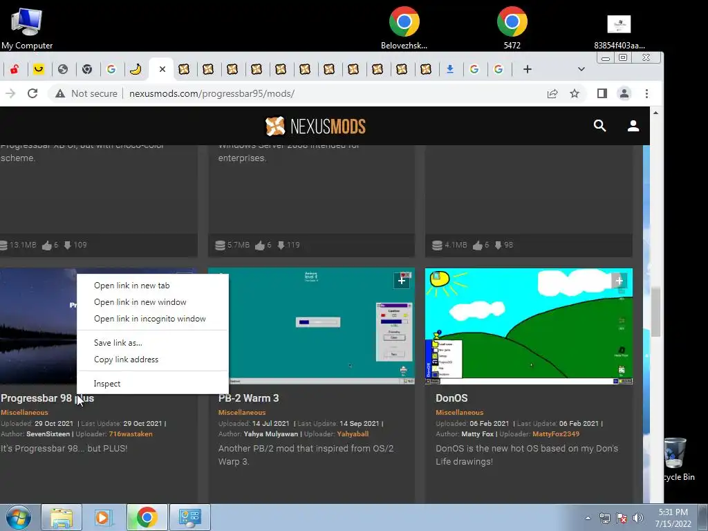Click the Action Center flag tray icon

(x=622, y=518)
